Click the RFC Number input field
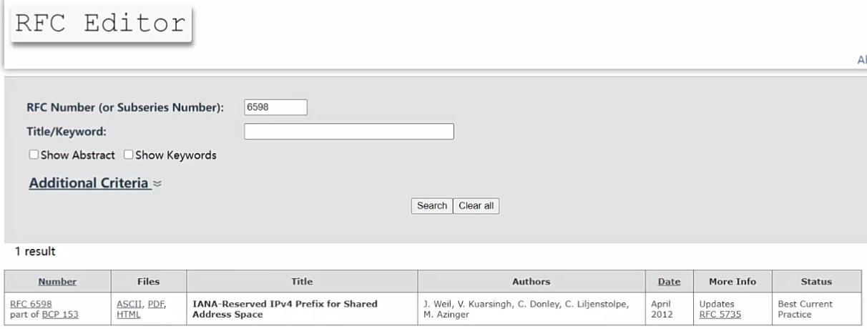 coord(275,107)
